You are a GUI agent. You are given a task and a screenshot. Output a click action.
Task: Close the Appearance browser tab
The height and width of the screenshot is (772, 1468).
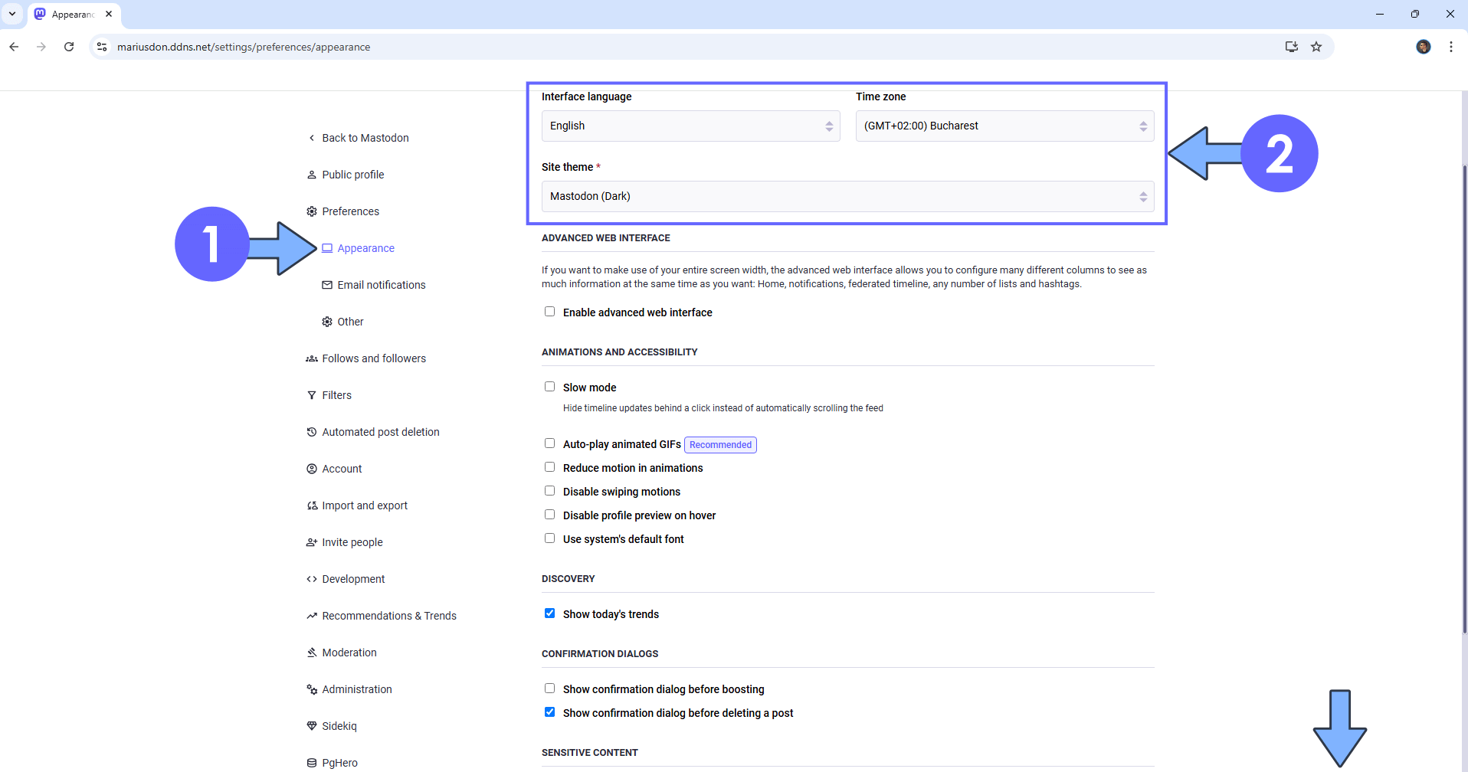click(x=109, y=14)
